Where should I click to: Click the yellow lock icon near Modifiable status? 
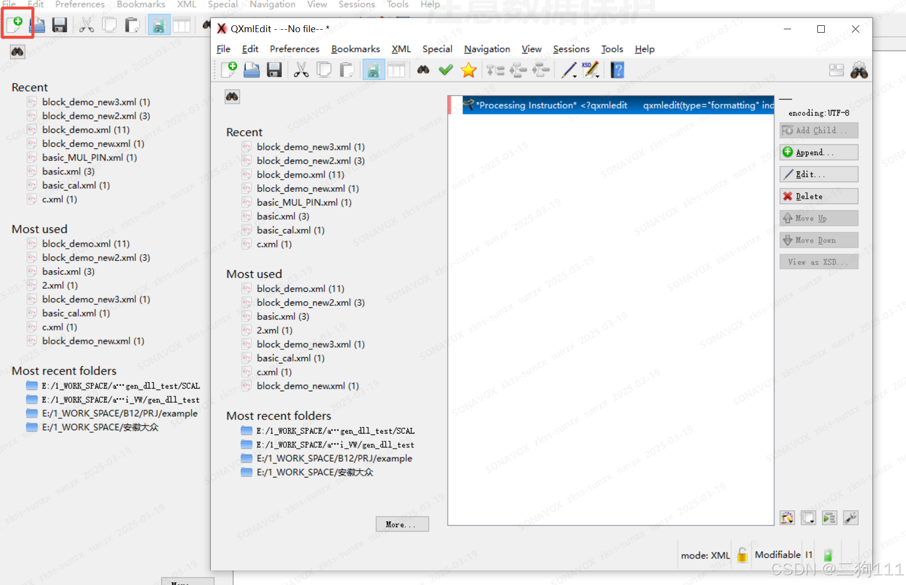742,554
